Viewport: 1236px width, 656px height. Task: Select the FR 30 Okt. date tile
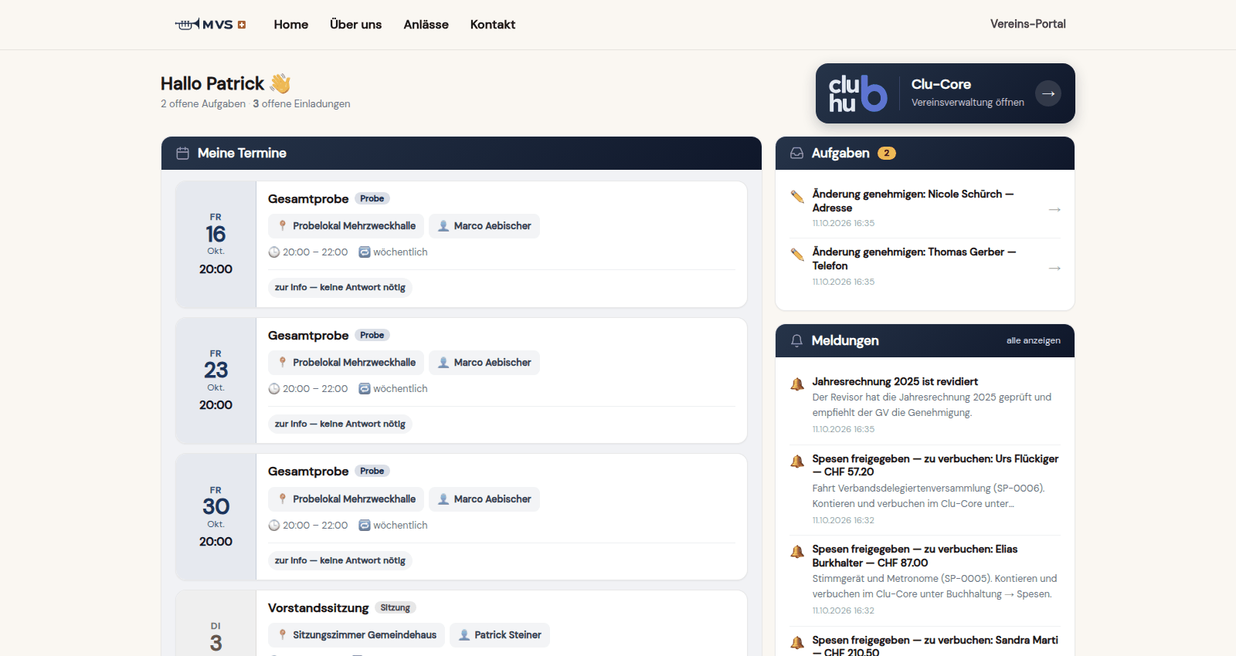pos(216,517)
